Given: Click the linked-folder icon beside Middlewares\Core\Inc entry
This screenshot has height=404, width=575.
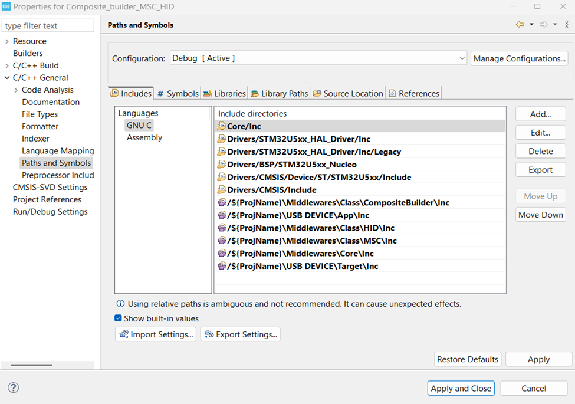Looking at the screenshot, I should click(221, 254).
